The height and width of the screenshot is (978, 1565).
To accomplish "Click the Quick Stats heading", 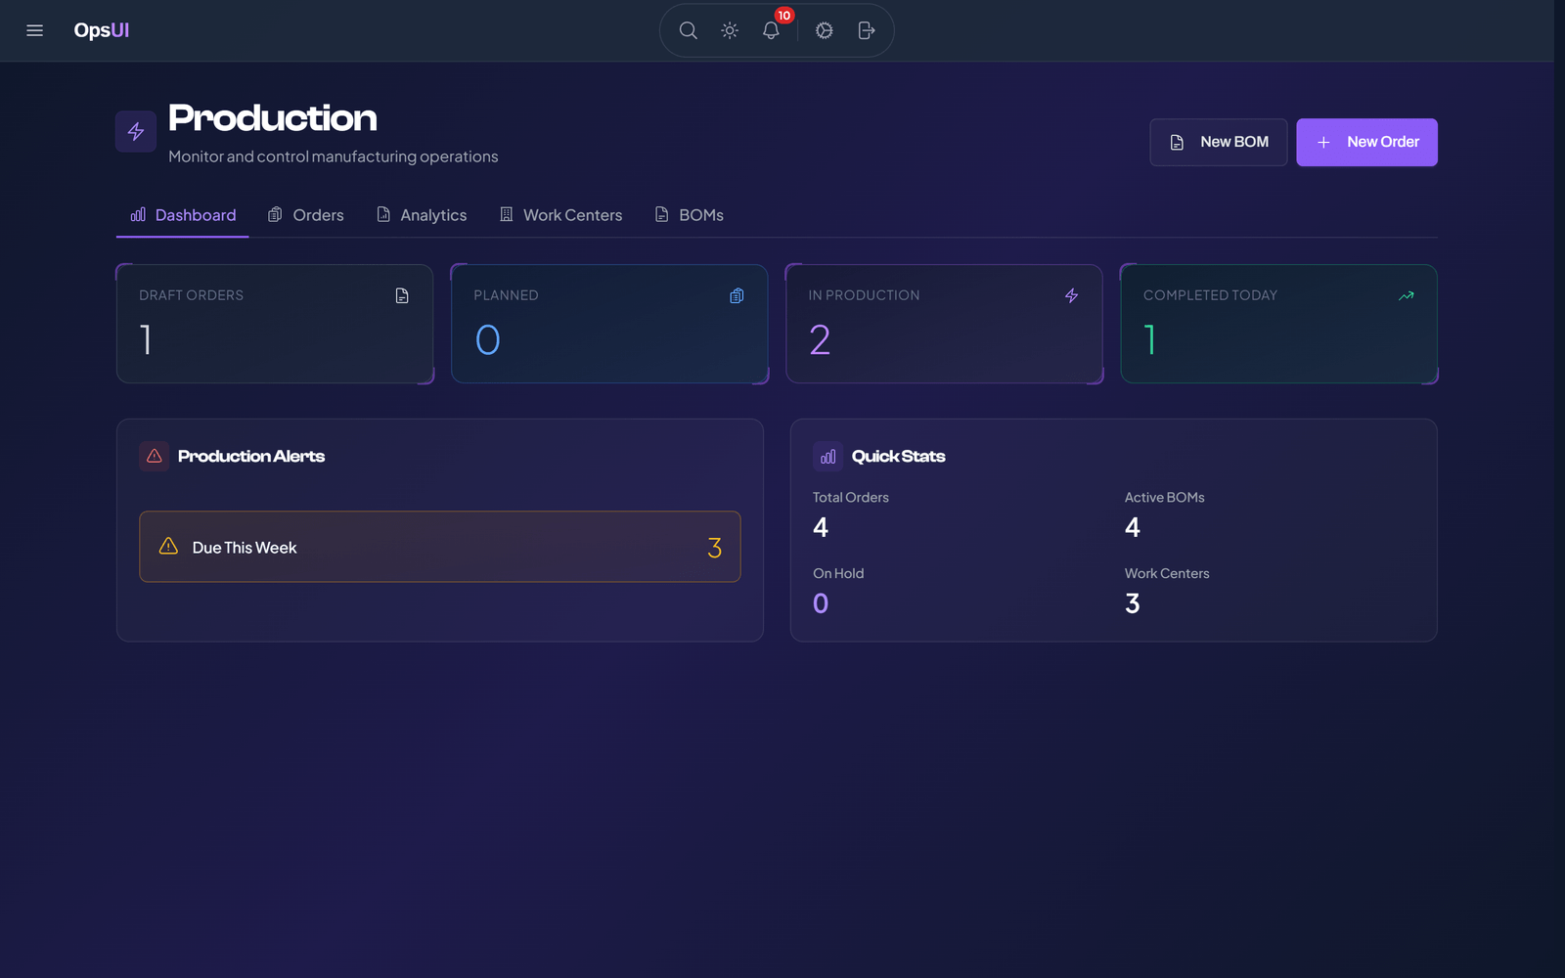I will pyautogui.click(x=899, y=456).
